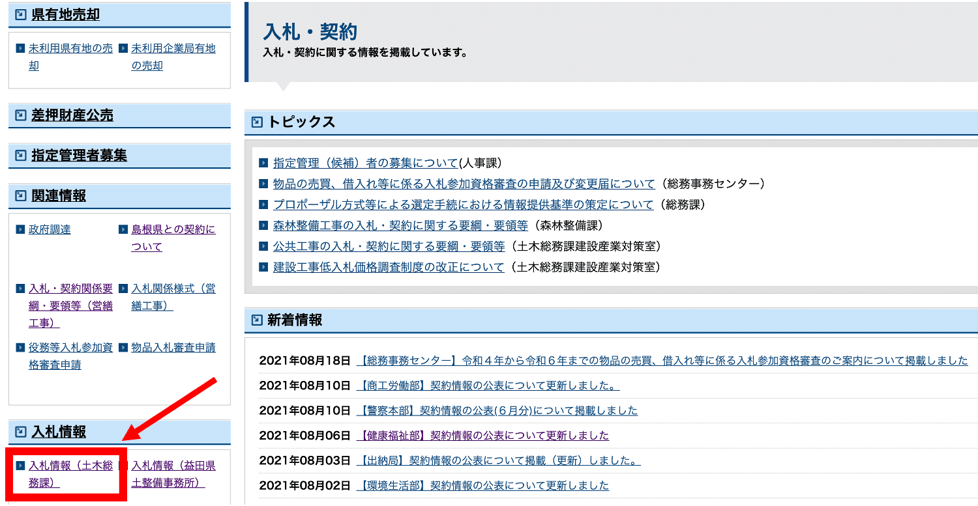Click the icon next to 関連情報 heading
The width and height of the screenshot is (978, 506).
click(21, 196)
